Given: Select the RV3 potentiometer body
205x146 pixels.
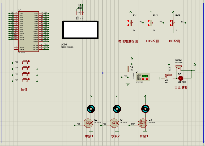Looking at the screenshot, I should (x=173, y=23).
